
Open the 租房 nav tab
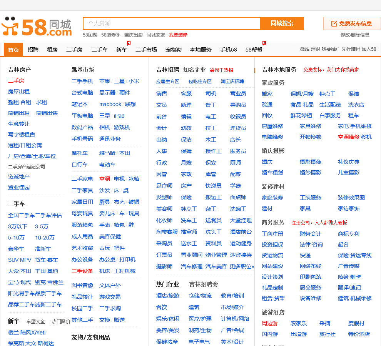52,50
